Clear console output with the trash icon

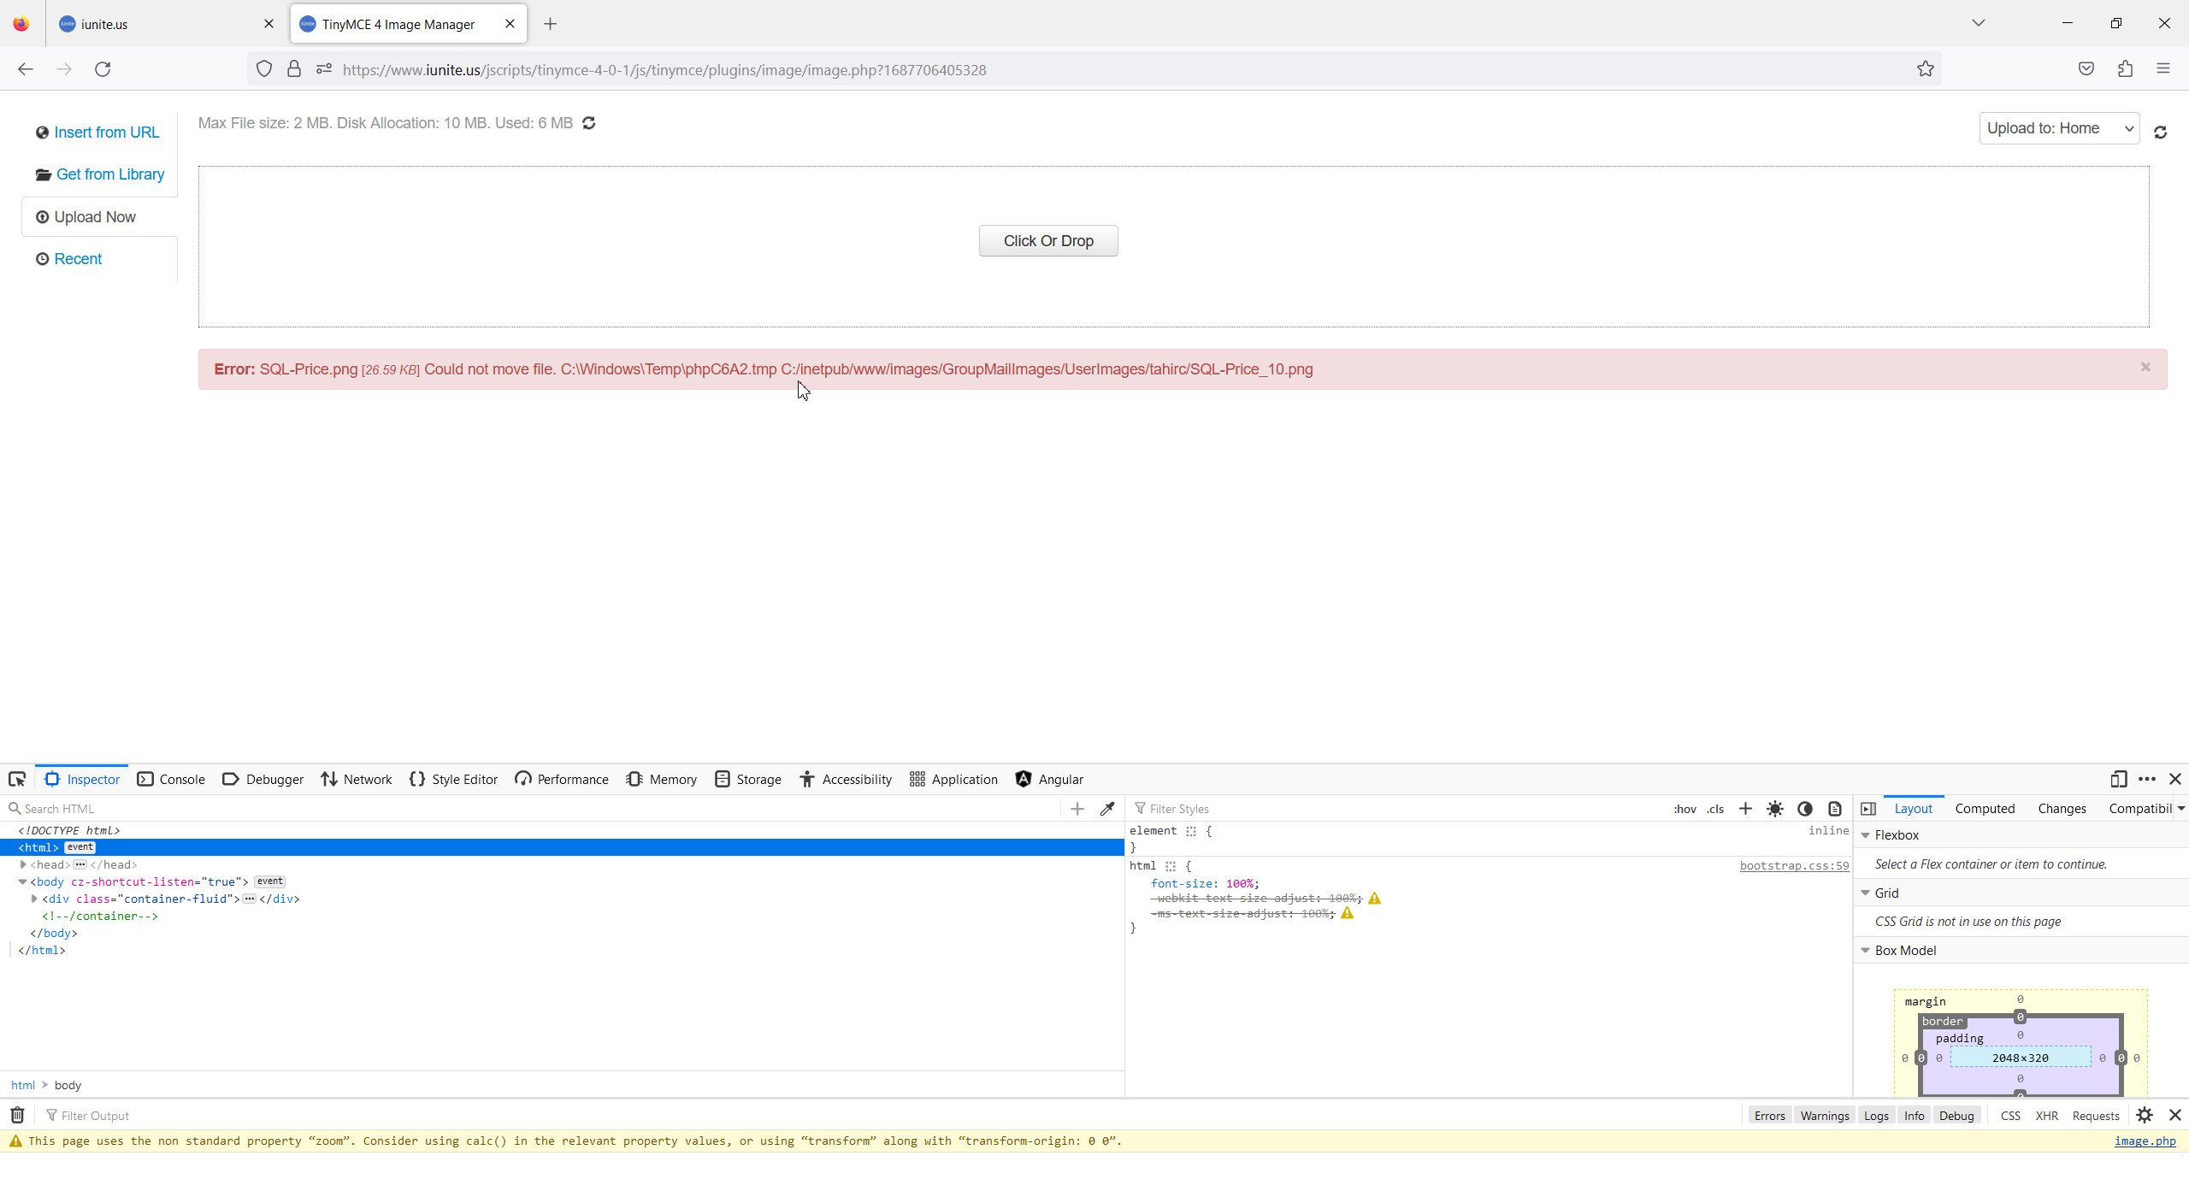click(x=17, y=1115)
